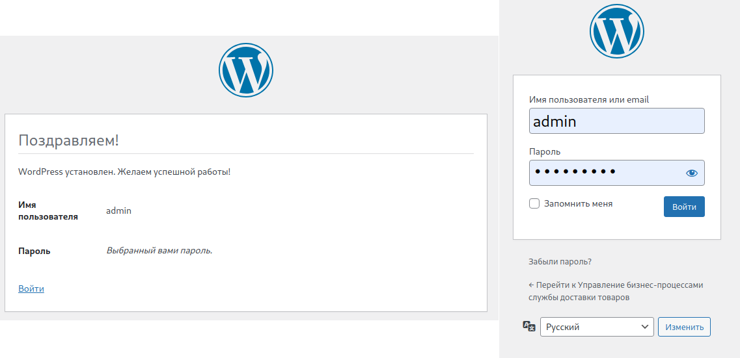Click the 'admin' username value in the table

click(x=119, y=211)
